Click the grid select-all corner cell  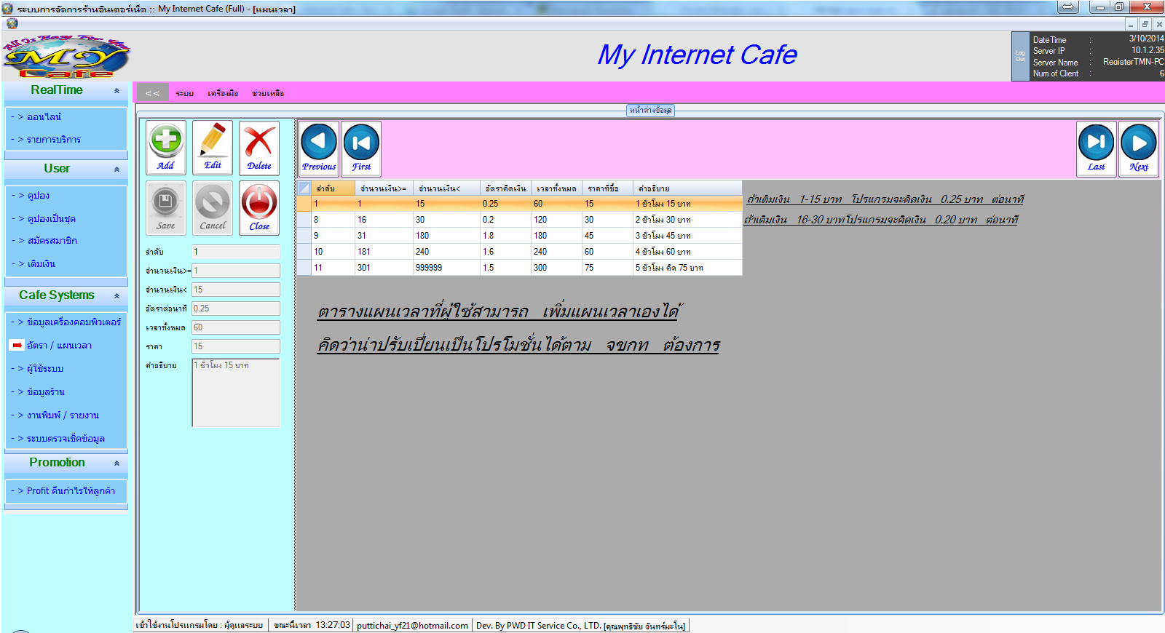click(304, 188)
